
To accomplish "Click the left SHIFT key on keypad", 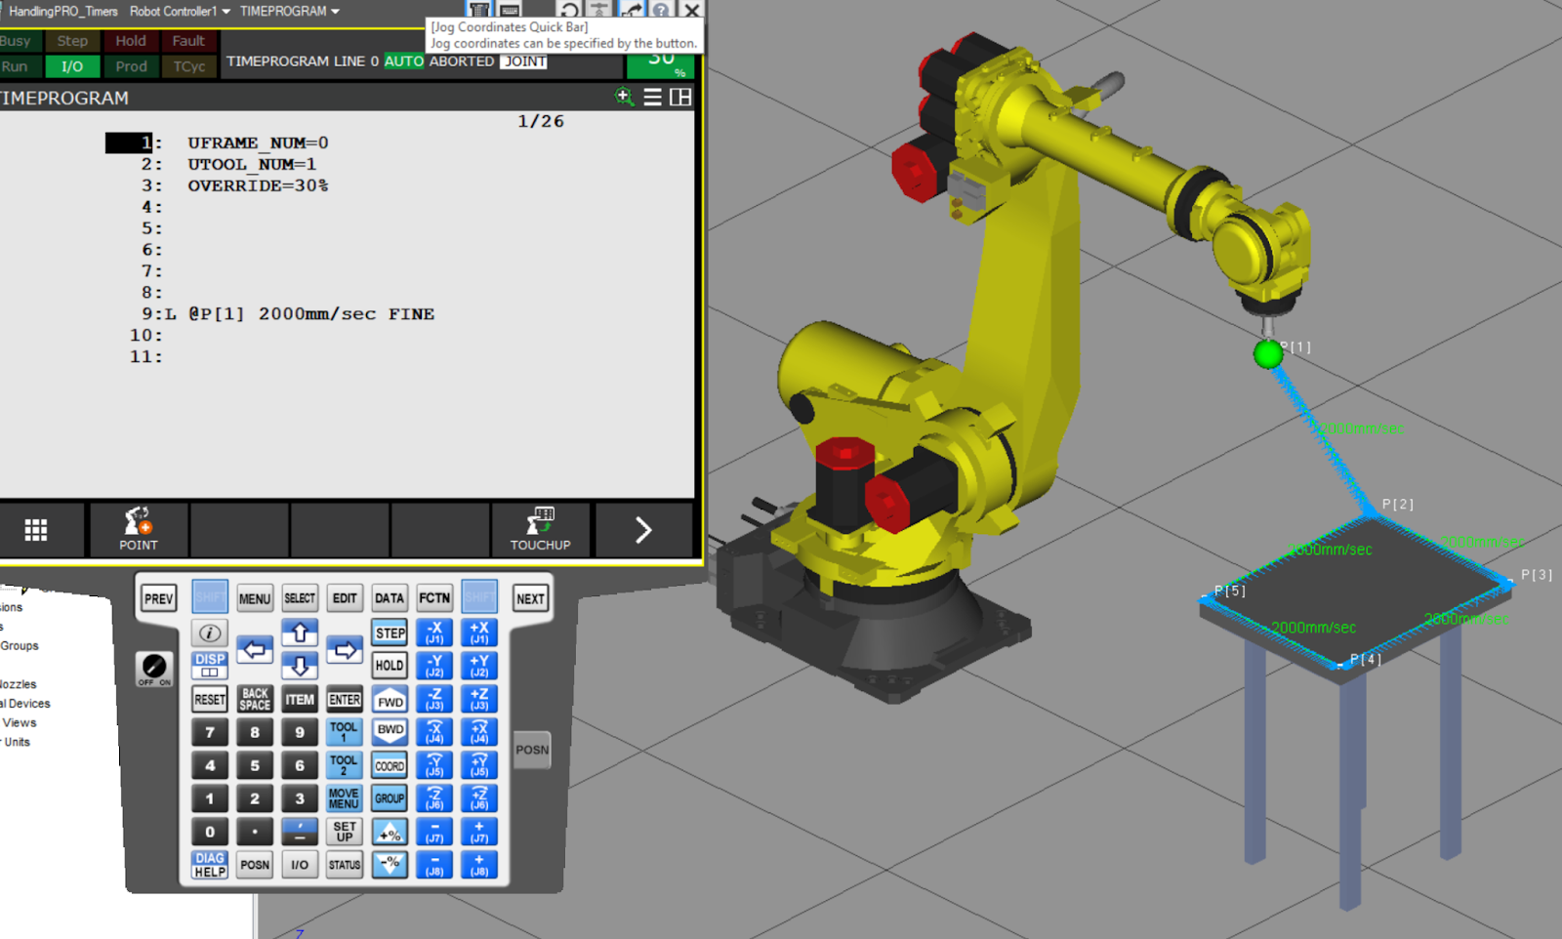I will tap(209, 597).
